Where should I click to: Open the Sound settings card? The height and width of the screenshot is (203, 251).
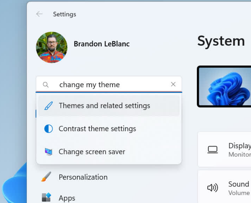(224, 187)
